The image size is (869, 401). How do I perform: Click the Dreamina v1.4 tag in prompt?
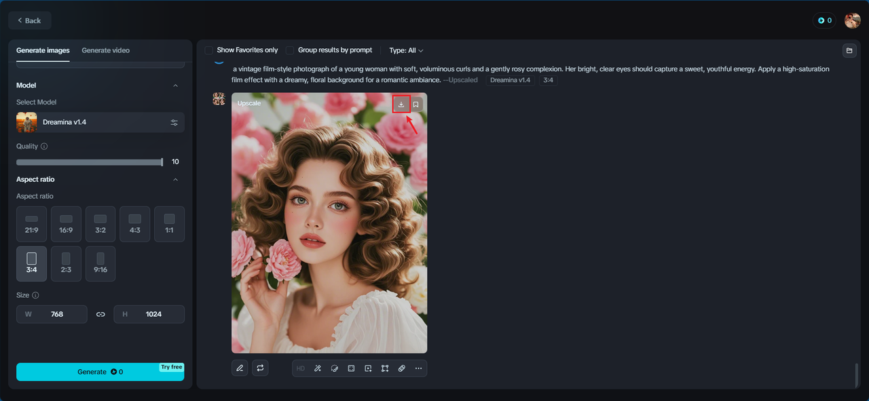(510, 80)
